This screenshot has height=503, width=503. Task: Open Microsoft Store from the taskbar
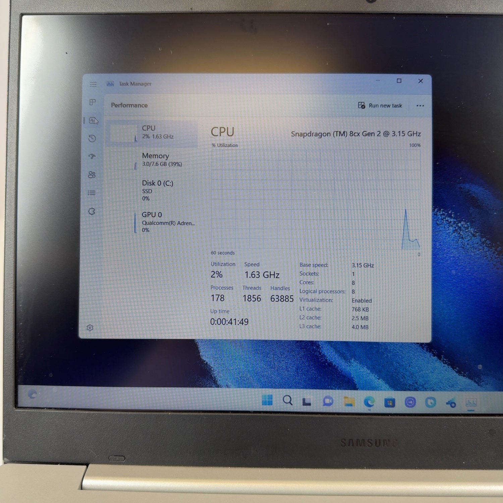(x=390, y=402)
